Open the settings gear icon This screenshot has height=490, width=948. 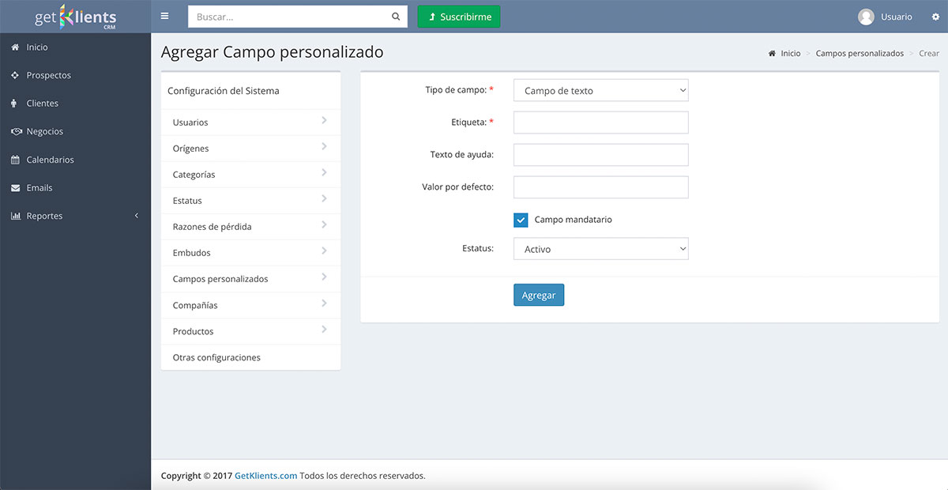(936, 17)
